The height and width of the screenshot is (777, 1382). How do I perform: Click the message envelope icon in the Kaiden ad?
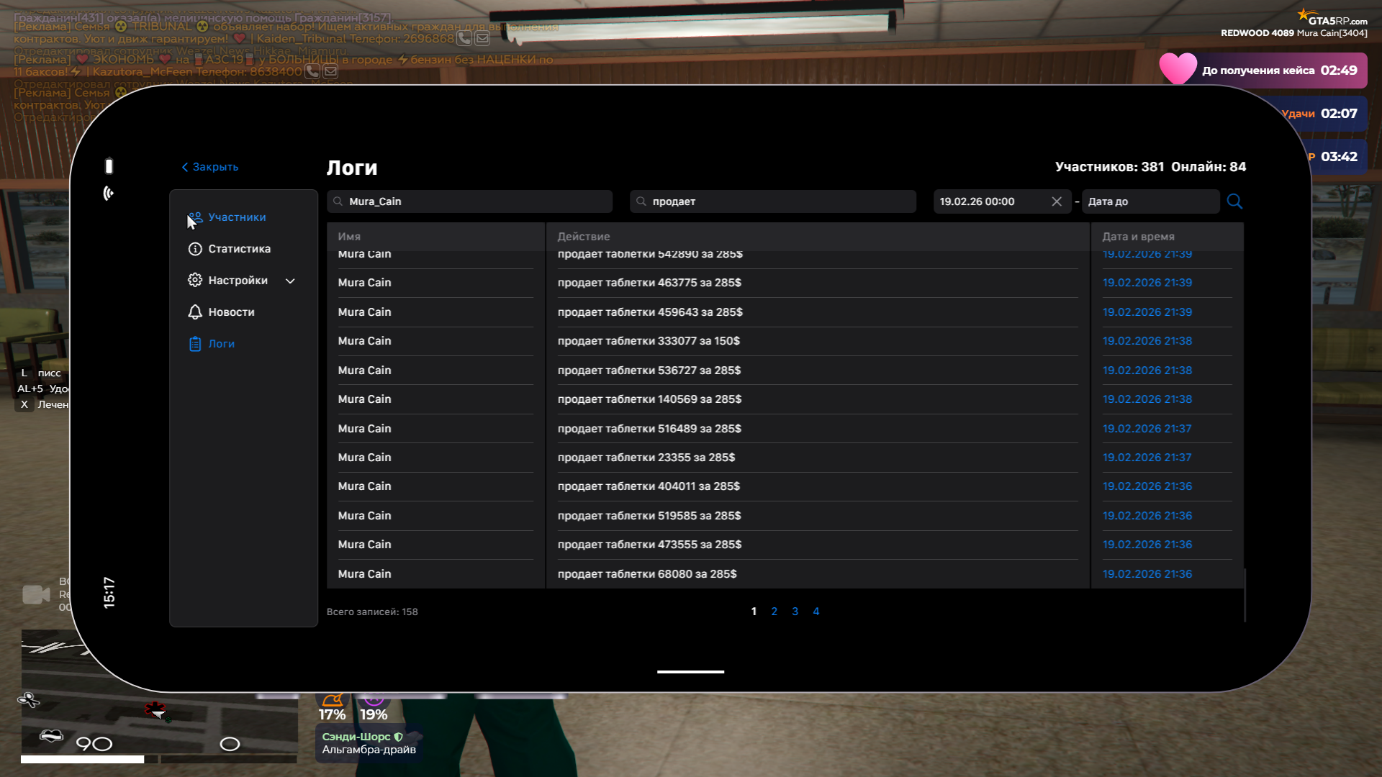pyautogui.click(x=482, y=38)
